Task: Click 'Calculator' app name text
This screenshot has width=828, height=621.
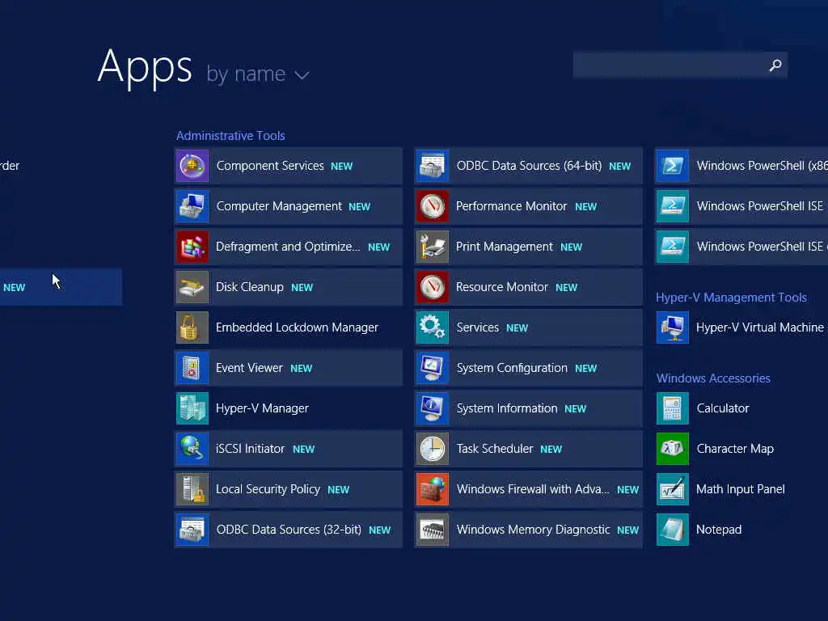Action: [723, 408]
